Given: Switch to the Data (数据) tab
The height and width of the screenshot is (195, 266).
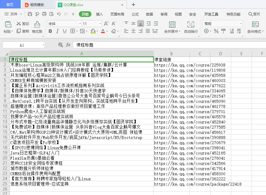Looking at the screenshot, I should point(150,14).
